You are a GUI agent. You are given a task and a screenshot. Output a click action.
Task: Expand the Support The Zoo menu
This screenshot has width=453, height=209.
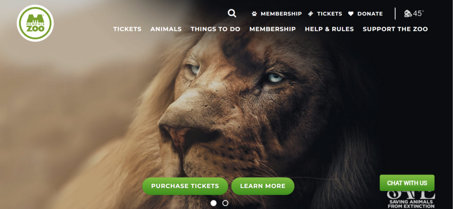395,29
